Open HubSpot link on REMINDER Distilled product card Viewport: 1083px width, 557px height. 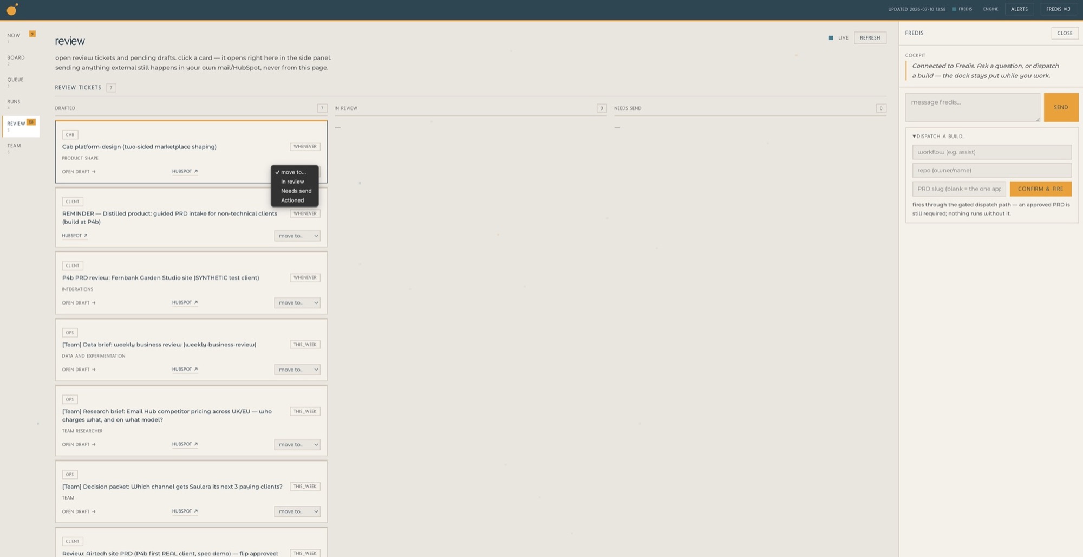click(74, 236)
